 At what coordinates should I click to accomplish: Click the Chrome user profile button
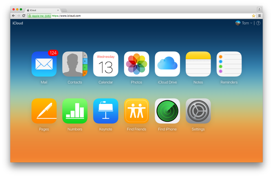[259, 9]
